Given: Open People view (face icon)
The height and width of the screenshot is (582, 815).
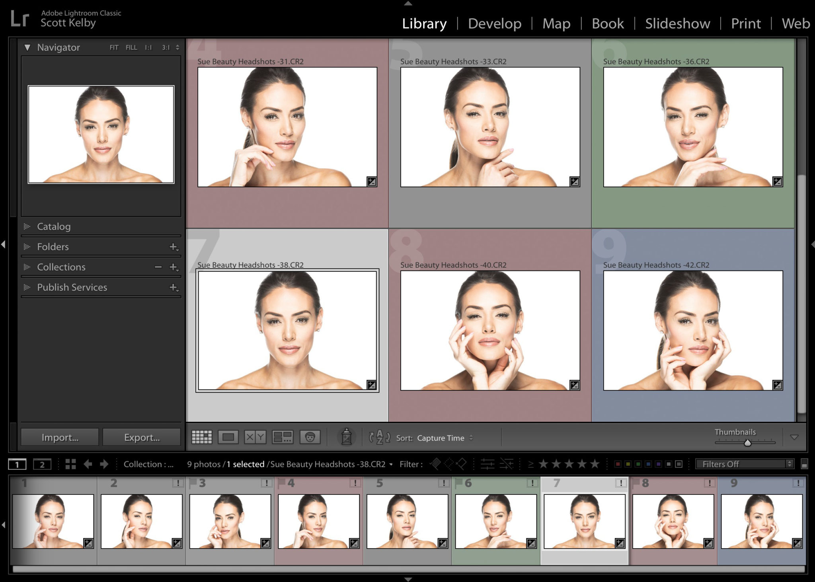Looking at the screenshot, I should pyautogui.click(x=311, y=438).
